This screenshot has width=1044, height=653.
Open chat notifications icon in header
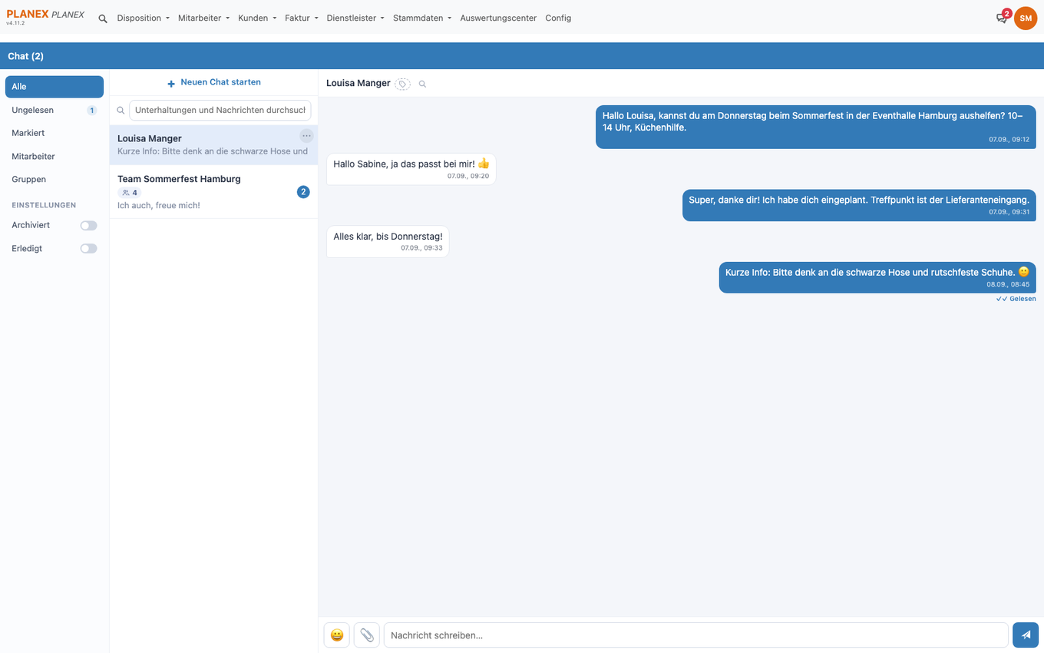click(x=1002, y=18)
